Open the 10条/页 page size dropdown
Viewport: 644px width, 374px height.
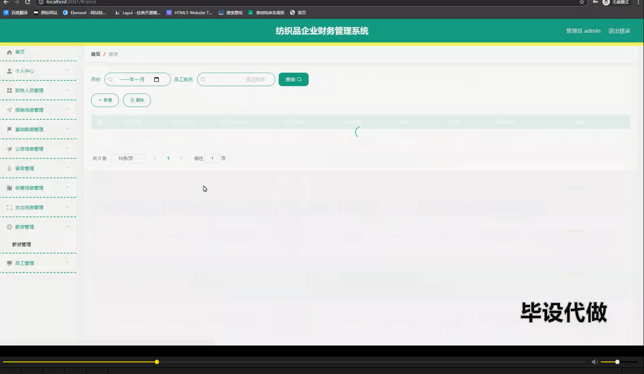point(127,158)
